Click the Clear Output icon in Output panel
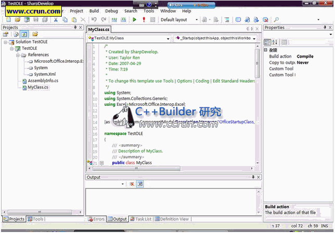The height and width of the screenshot is (233, 335). 132,184
